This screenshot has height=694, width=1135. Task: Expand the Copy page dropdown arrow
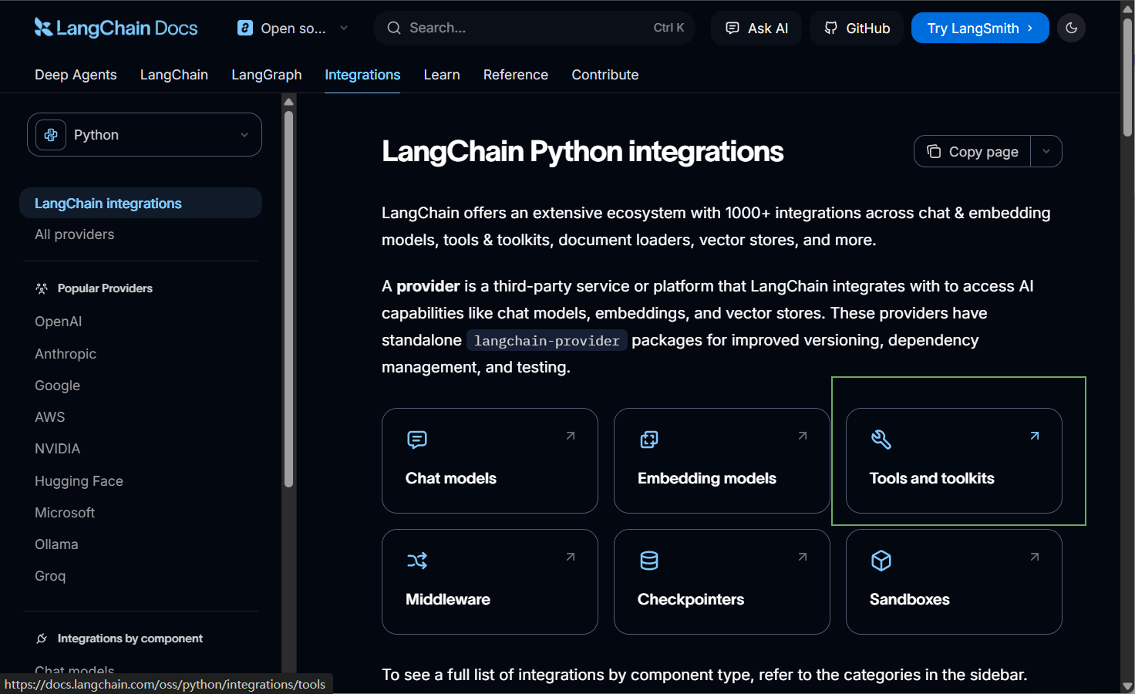tap(1046, 151)
